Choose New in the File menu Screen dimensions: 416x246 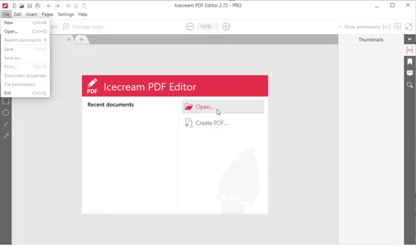(25, 23)
